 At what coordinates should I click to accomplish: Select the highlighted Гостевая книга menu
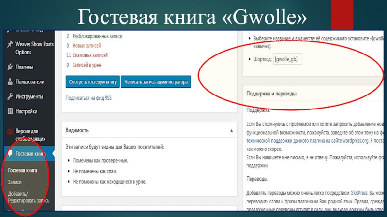click(x=29, y=154)
